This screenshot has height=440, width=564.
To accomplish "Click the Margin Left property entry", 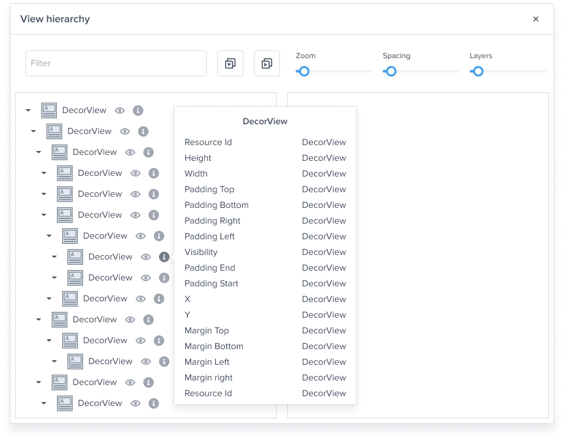I will click(265, 362).
